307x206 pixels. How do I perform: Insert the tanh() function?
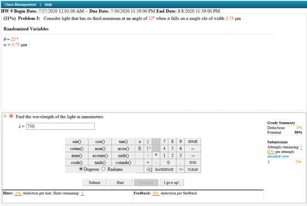click(100, 162)
